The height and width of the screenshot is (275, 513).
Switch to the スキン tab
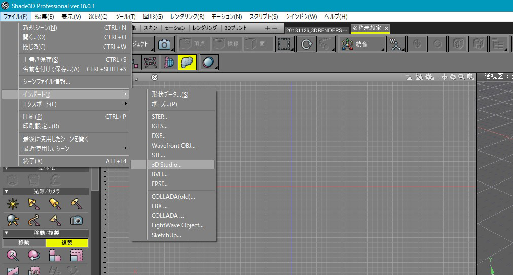pyautogui.click(x=151, y=28)
